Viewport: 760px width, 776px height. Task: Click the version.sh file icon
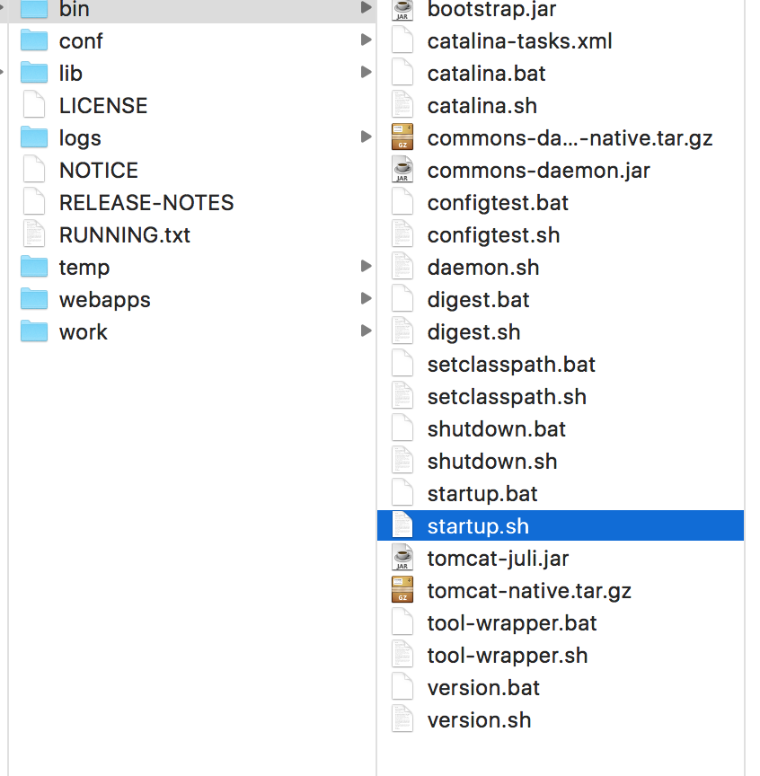[x=402, y=719]
